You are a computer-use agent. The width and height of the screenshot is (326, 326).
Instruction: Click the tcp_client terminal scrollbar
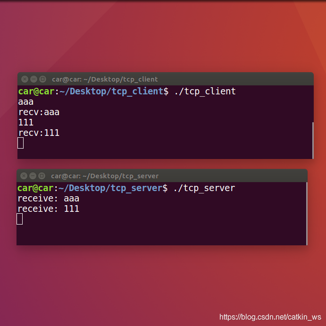[x=313, y=141]
